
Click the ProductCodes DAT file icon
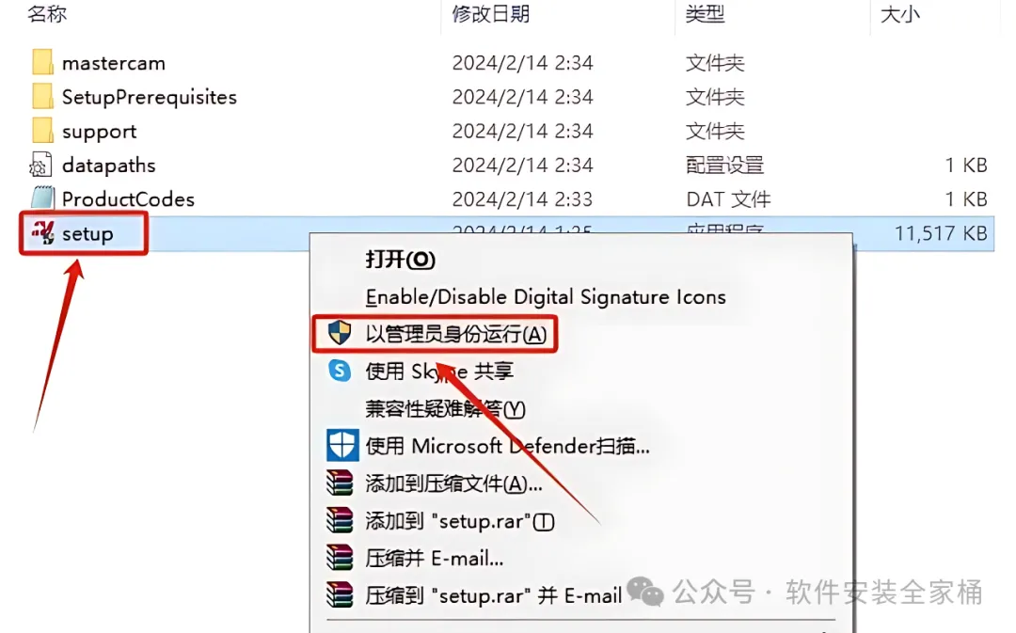(42, 198)
